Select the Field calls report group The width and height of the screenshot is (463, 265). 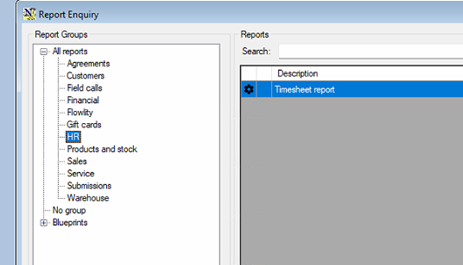[x=85, y=88]
